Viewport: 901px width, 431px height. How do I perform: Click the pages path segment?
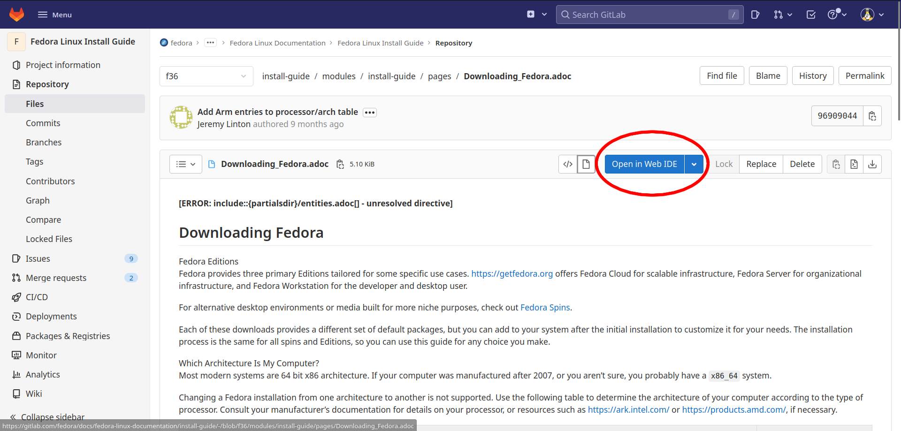(x=439, y=76)
